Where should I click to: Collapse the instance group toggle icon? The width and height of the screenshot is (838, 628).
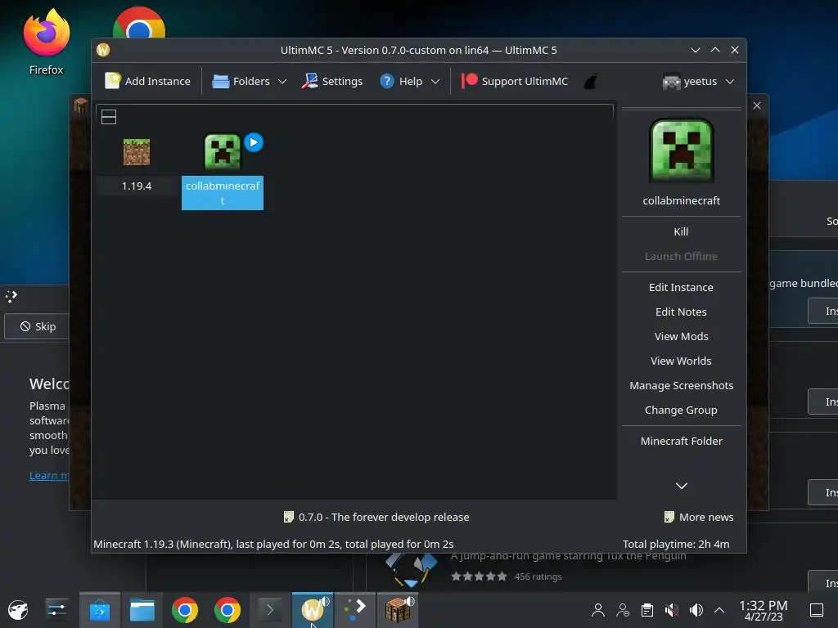(x=109, y=117)
